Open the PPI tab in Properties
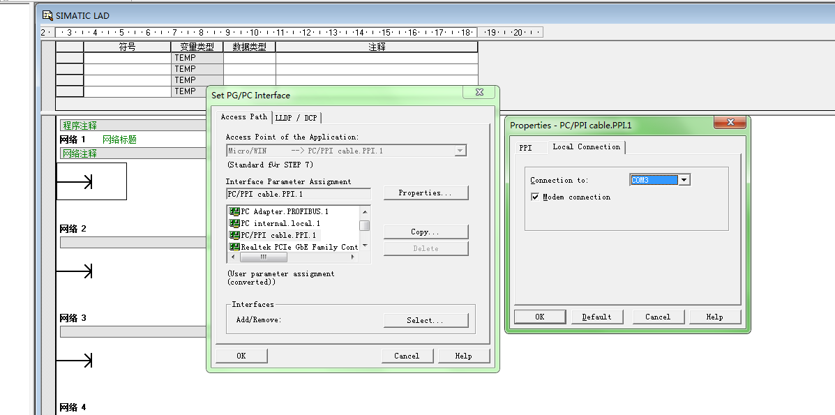Screen dimensions: 835x415 [525, 148]
